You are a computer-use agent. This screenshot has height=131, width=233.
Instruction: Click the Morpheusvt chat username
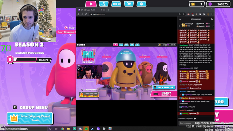pos(184,45)
